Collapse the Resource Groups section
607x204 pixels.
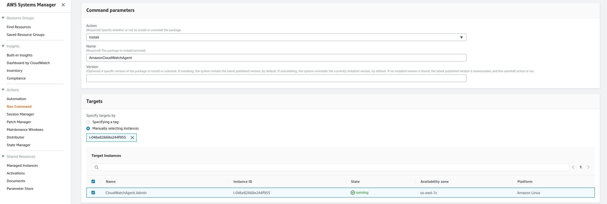tap(3, 18)
